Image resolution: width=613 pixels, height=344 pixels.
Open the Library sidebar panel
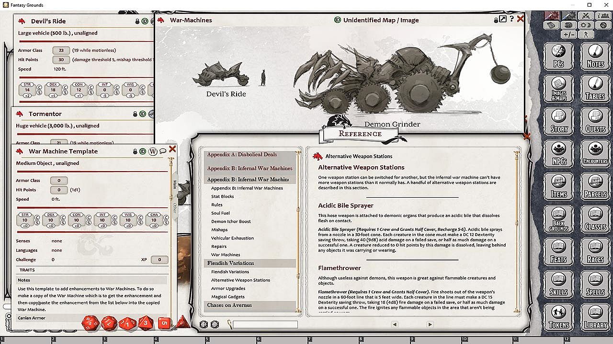(x=595, y=316)
